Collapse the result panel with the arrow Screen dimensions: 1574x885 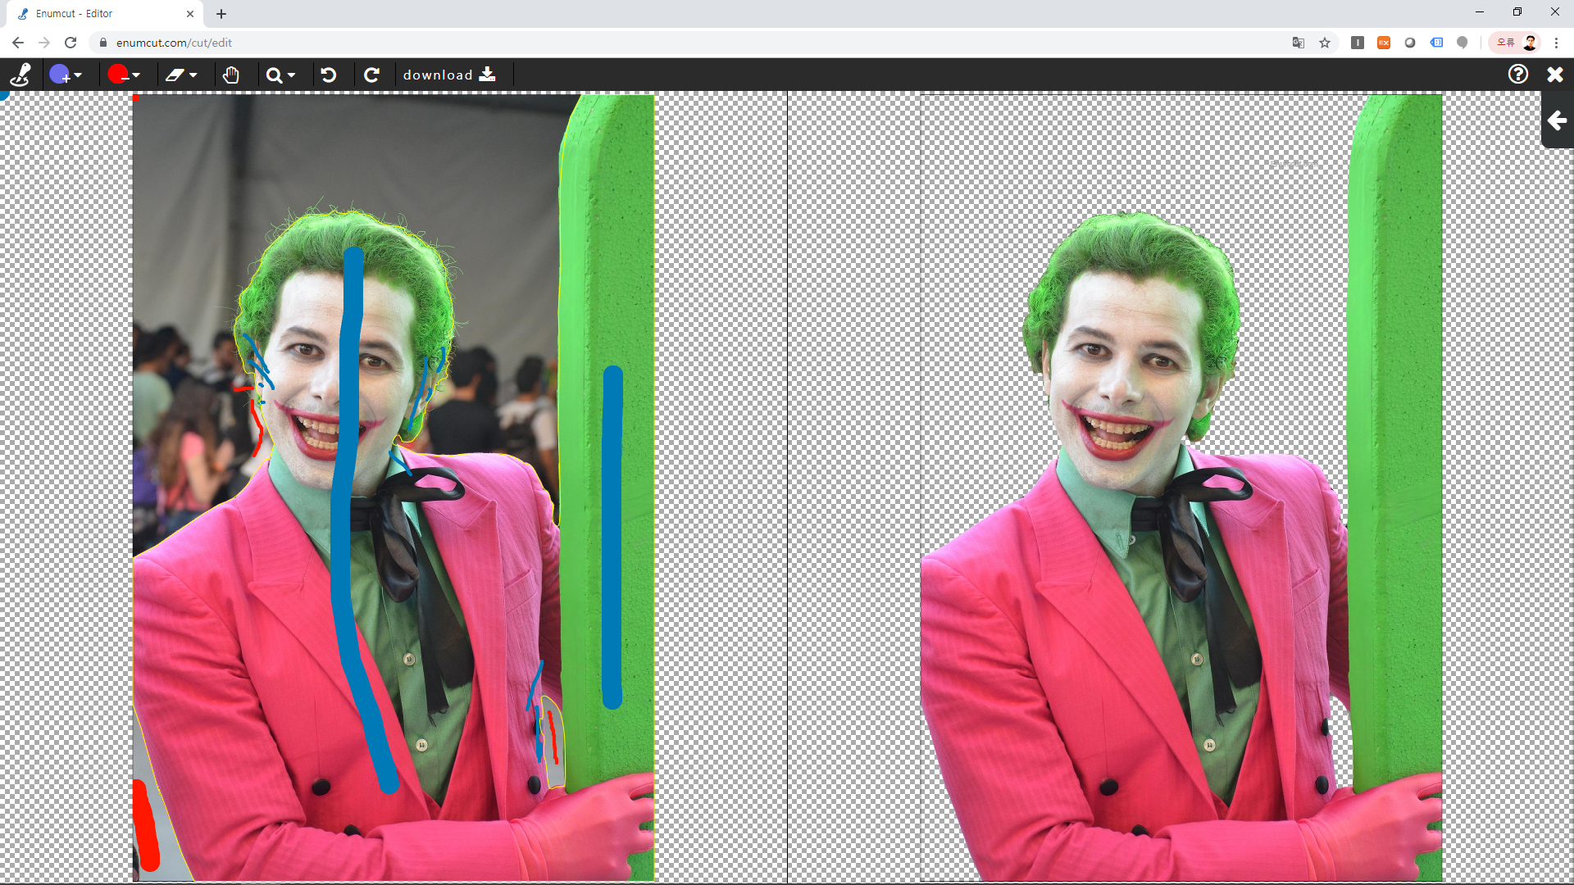click(x=1558, y=120)
